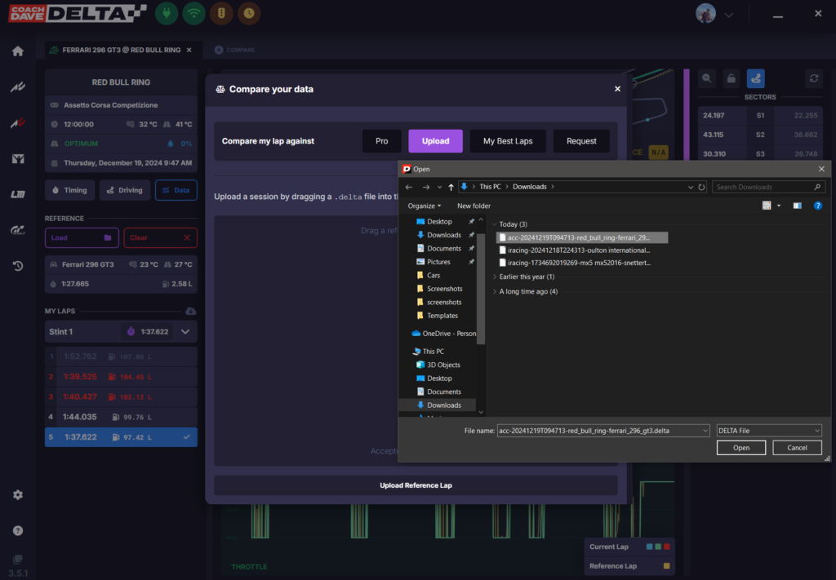Close the Compare your data dialog
Image resolution: width=836 pixels, height=580 pixels.
point(617,89)
